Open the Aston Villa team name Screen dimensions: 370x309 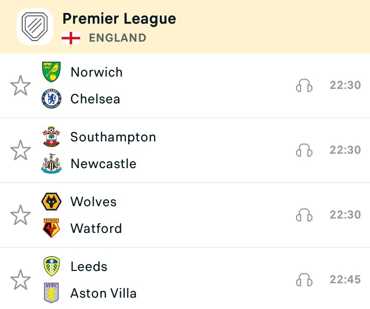[103, 293]
